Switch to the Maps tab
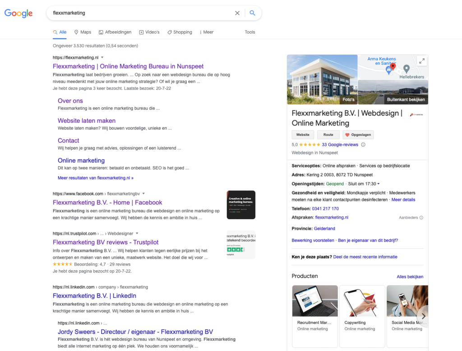Screen dimensions: 462x351 tap(83, 32)
